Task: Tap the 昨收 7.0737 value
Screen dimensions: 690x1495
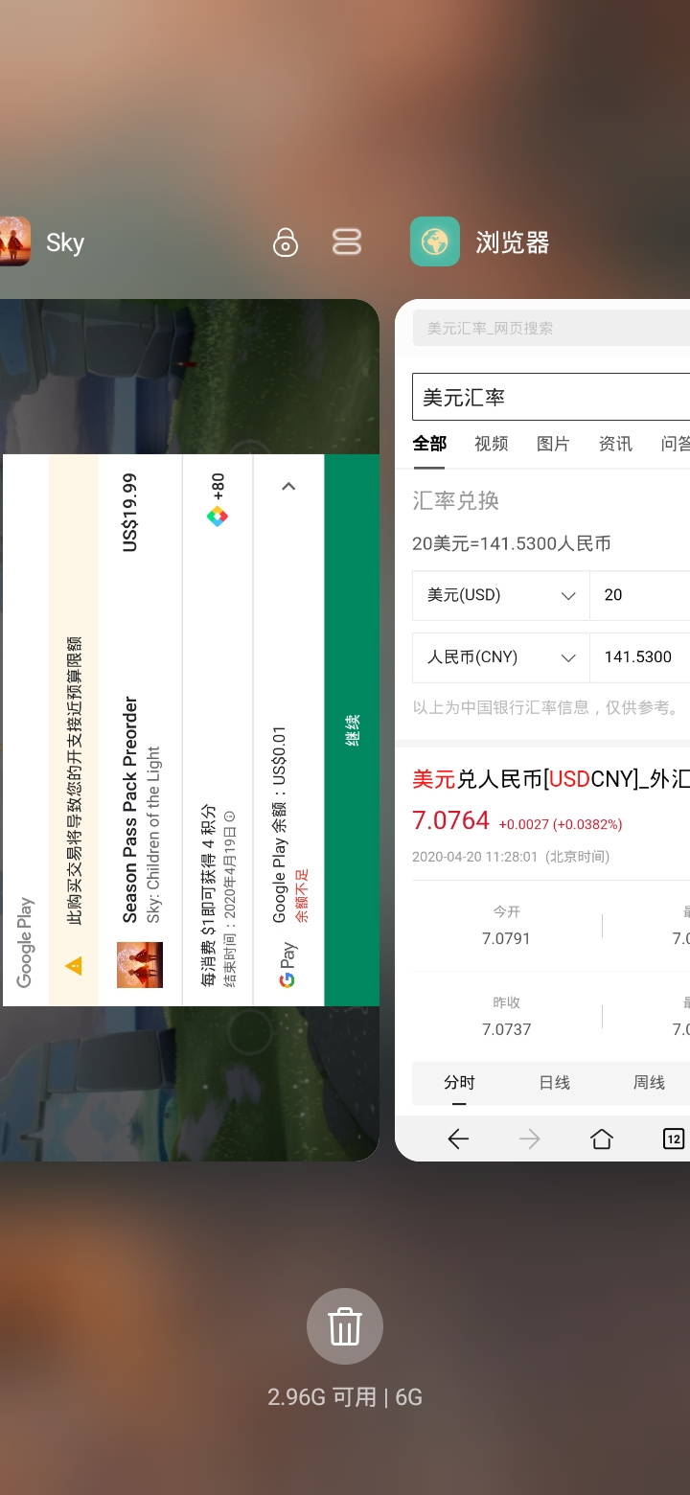Action: click(506, 1029)
